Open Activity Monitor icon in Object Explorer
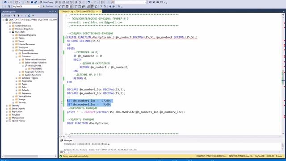The height and width of the screenshot is (161, 286). pyautogui.click(x=33, y=16)
